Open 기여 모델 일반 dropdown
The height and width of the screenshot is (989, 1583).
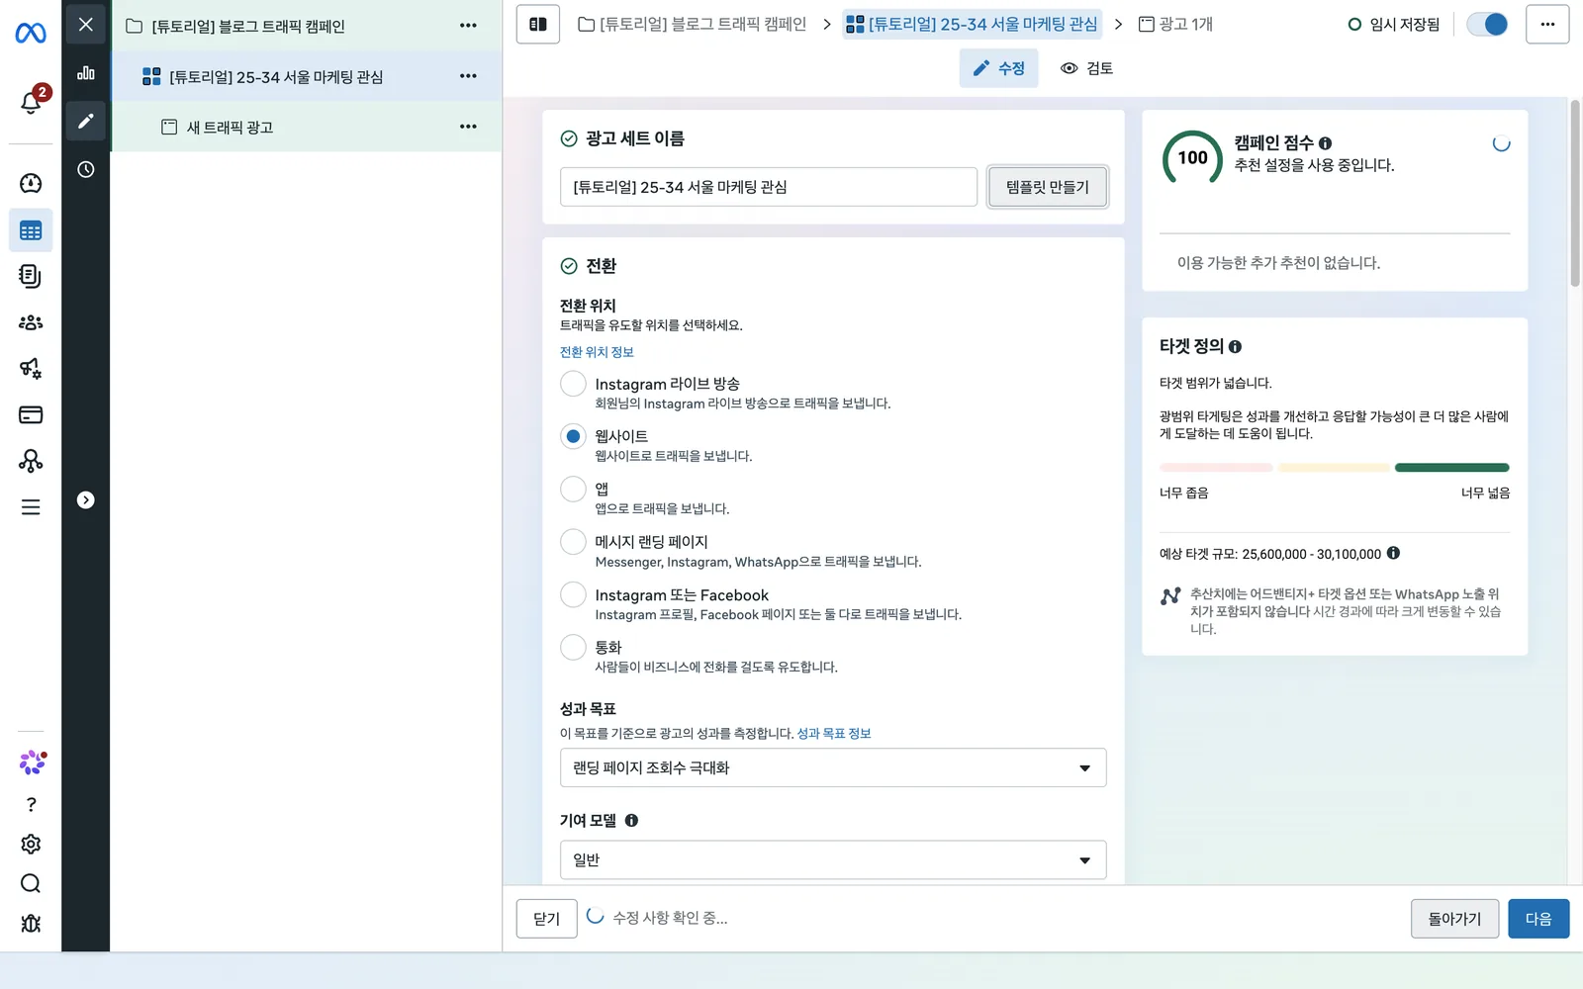coord(833,860)
